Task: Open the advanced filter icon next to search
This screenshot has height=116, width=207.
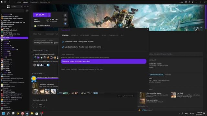Action: [27, 11]
